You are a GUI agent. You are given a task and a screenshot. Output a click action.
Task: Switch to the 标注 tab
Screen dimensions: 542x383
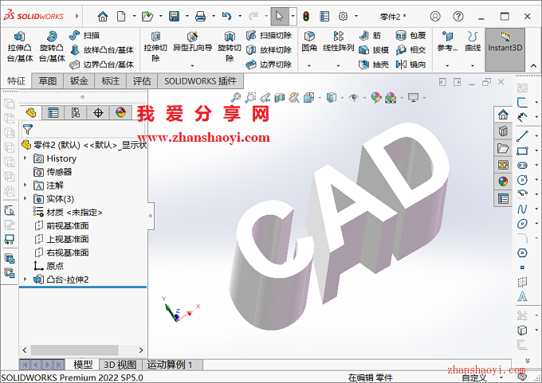click(x=110, y=80)
